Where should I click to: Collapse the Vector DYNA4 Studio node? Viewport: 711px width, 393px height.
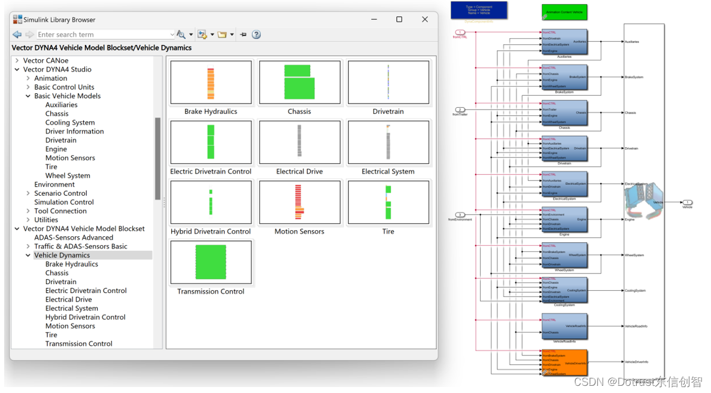point(17,69)
